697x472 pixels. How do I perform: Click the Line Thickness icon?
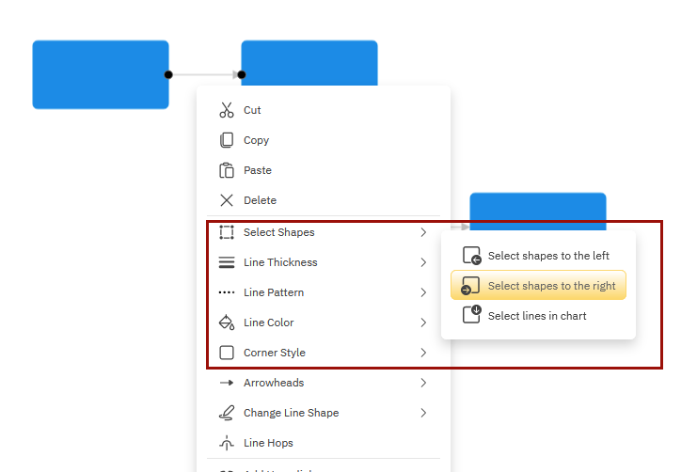[x=226, y=262]
